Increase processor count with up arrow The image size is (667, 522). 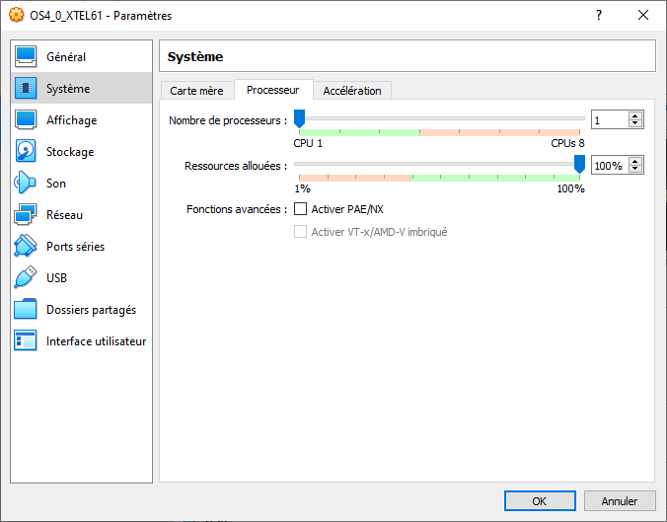(x=635, y=115)
